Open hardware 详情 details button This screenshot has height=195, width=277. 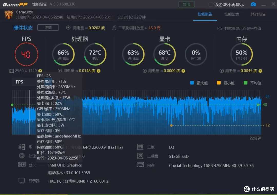click(48, 27)
